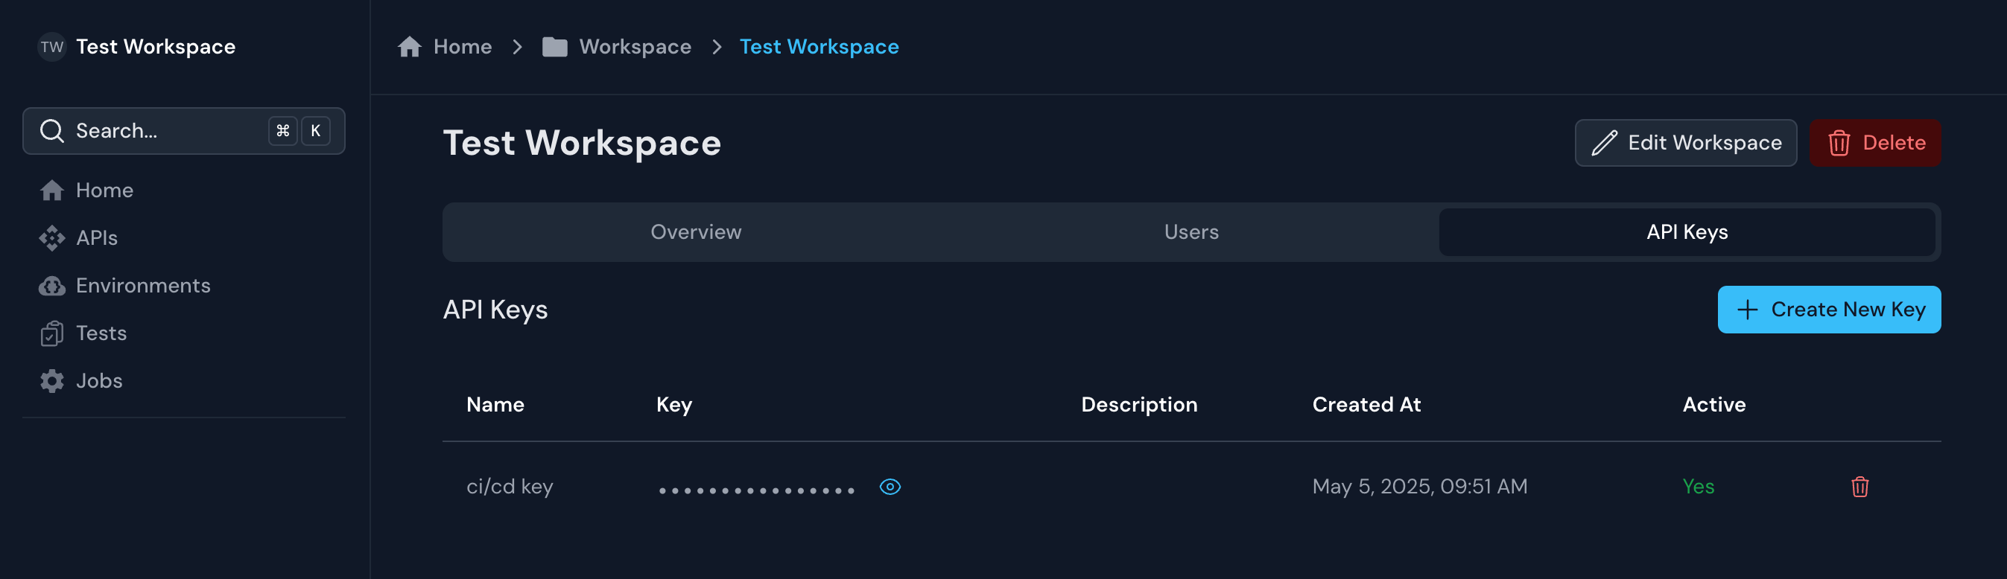
Task: Click plus icon in Create New Key
Action: pyautogui.click(x=1748, y=310)
